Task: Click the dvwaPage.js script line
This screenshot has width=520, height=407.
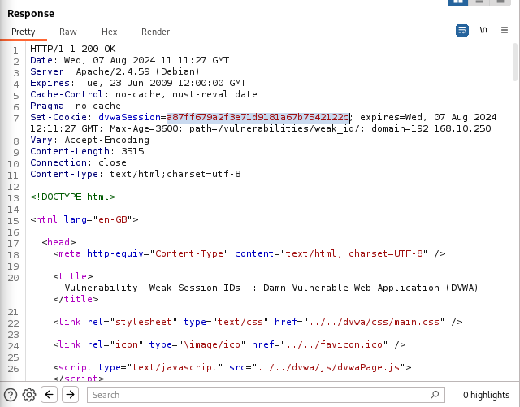Action: click(x=232, y=367)
